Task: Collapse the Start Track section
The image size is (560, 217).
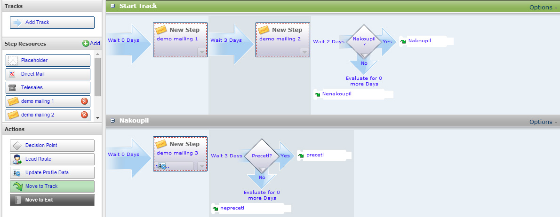Action: (112, 6)
